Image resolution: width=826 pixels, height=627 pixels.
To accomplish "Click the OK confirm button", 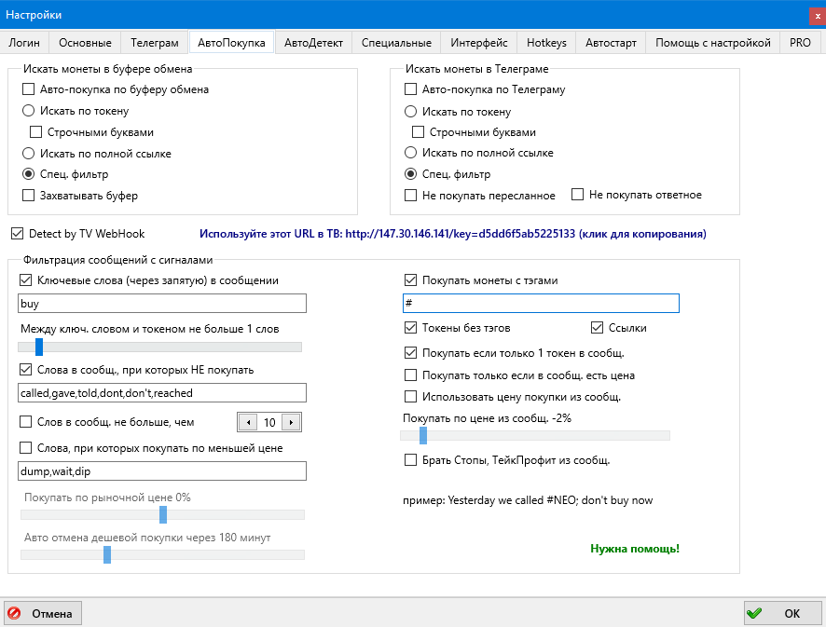I will (782, 613).
